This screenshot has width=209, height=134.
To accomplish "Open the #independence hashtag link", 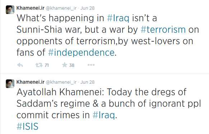I will pyautogui.click(x=81, y=52).
